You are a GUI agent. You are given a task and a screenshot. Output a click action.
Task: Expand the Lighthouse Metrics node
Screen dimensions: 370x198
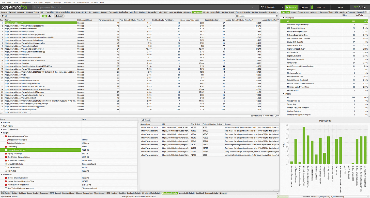[x=2, y=129]
